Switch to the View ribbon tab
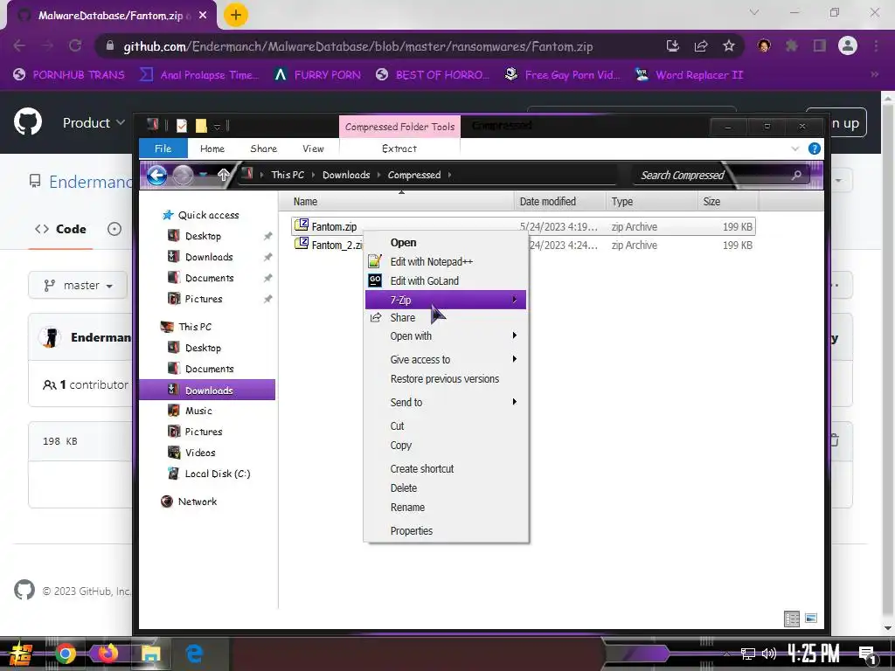Image resolution: width=895 pixels, height=671 pixels. tap(313, 149)
